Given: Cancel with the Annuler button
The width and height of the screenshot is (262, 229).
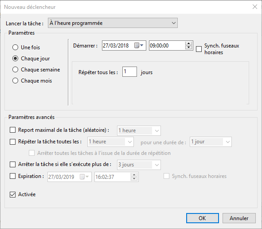Looking at the screenshot, I should point(239,218).
